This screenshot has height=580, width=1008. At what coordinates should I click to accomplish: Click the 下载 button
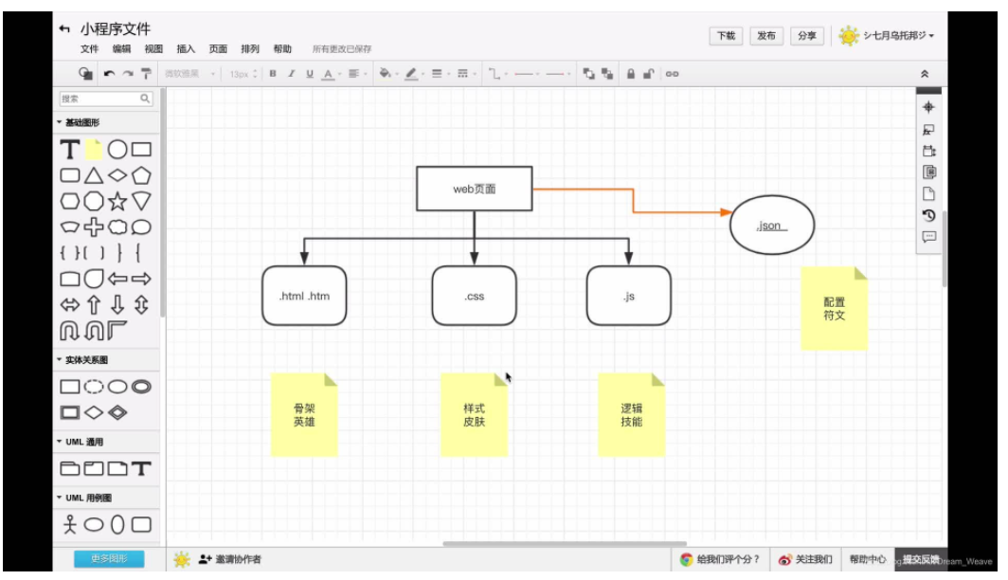coord(726,35)
